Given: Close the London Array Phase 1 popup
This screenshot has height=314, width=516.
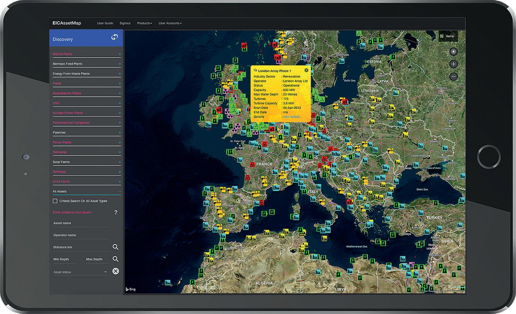Looking at the screenshot, I should coord(306,70).
